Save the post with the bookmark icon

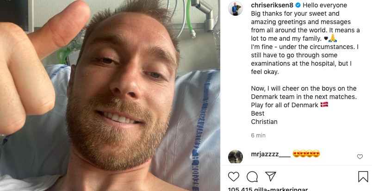click(363, 177)
